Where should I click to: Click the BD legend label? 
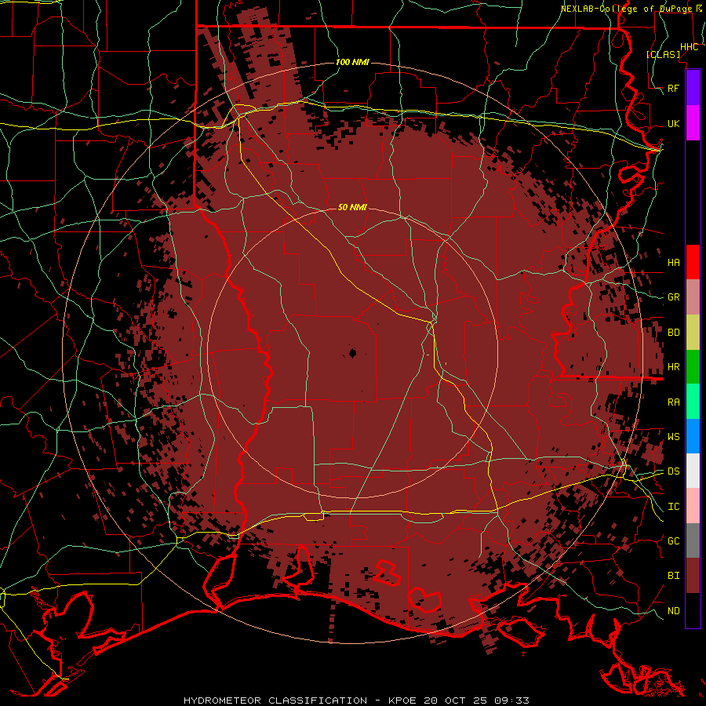[673, 333]
